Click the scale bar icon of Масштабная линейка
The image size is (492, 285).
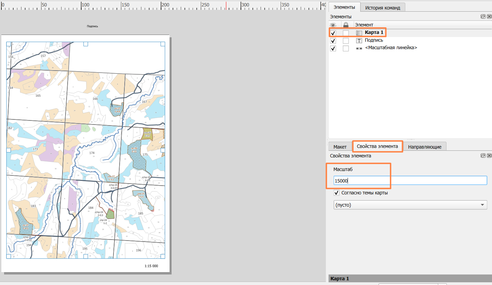[x=359, y=48]
